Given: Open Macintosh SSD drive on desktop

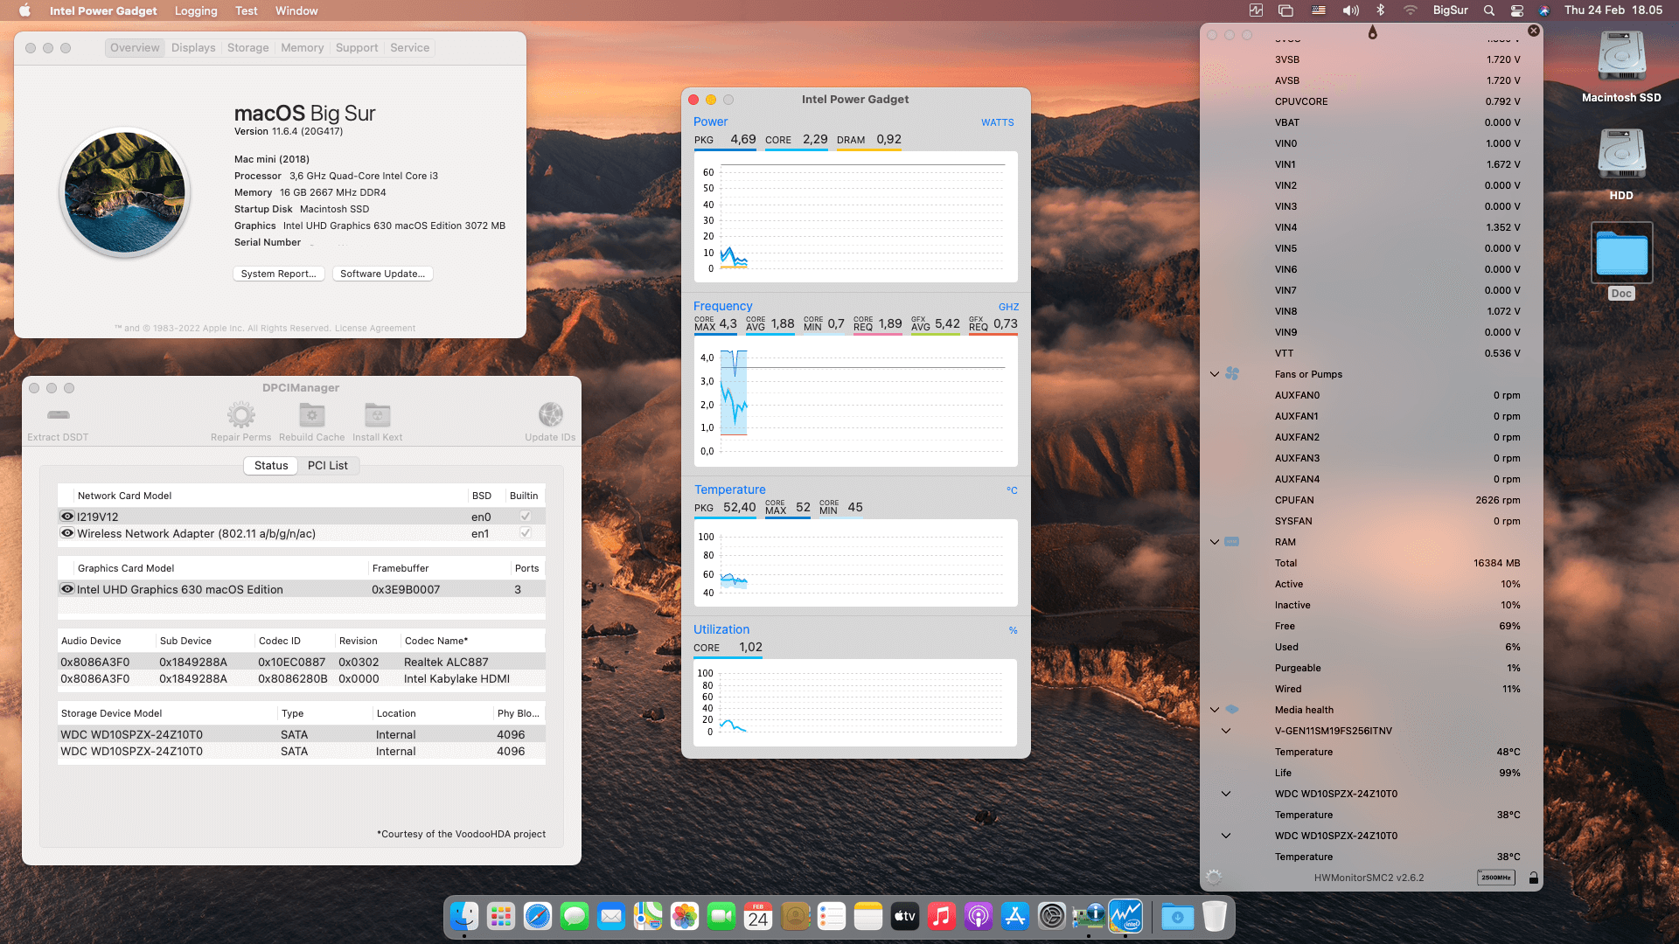Looking at the screenshot, I should [1622, 66].
